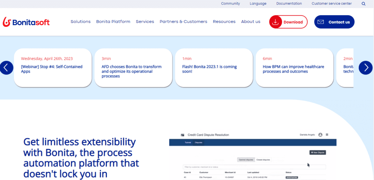Click the Ella Thompson customer cell
This screenshot has width=374, height=180.
coord(205,177)
